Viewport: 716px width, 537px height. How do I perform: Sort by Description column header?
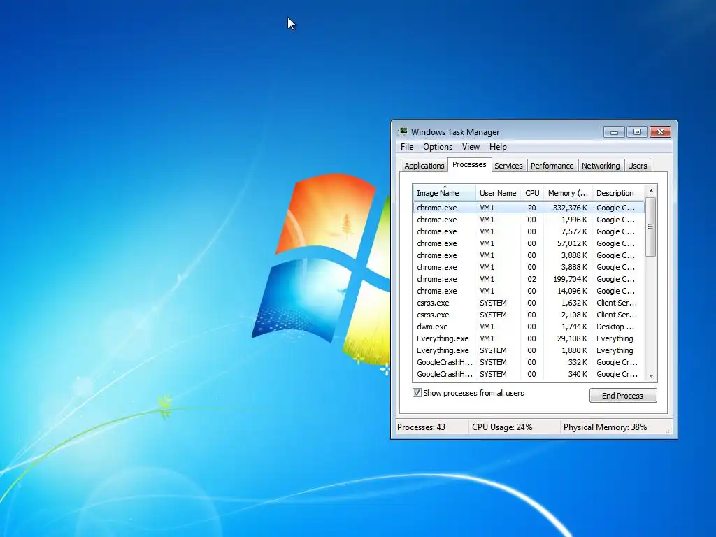point(618,193)
